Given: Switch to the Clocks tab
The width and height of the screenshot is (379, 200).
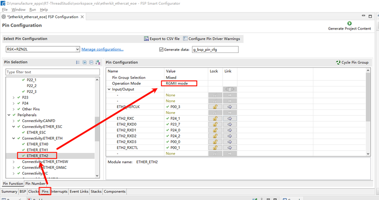Looking at the screenshot, I should [x=33, y=192].
